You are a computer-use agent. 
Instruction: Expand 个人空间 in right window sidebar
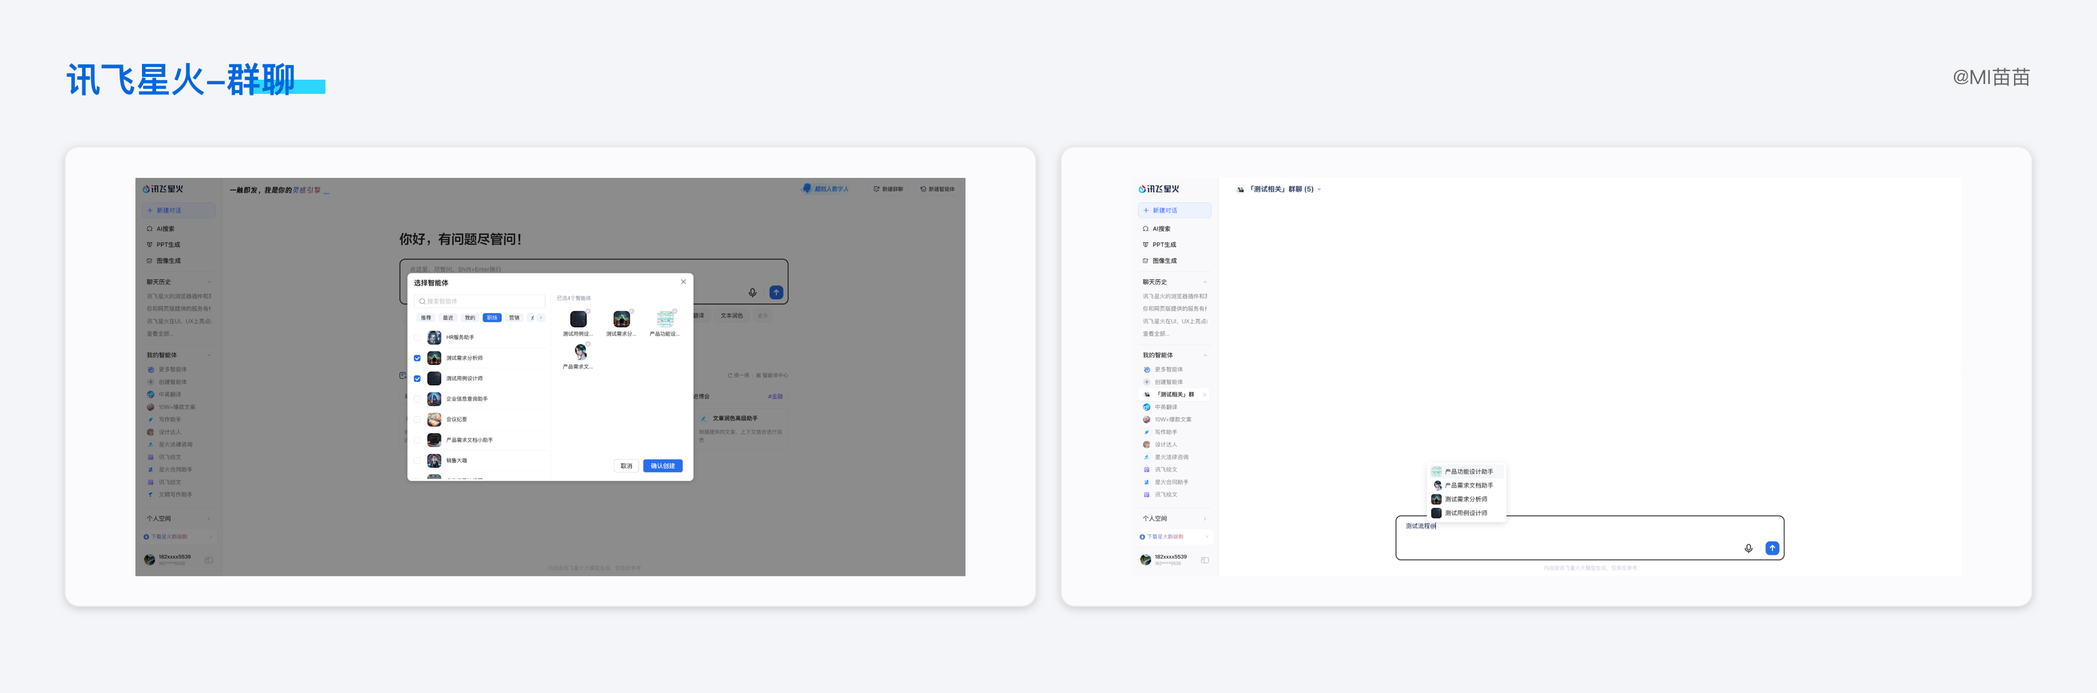tap(1205, 519)
